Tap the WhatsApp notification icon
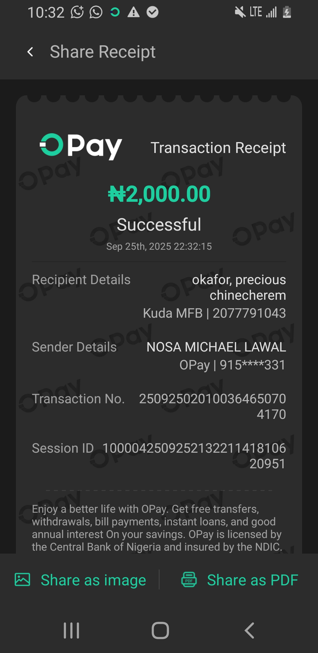318x653 pixels. pos(96,12)
